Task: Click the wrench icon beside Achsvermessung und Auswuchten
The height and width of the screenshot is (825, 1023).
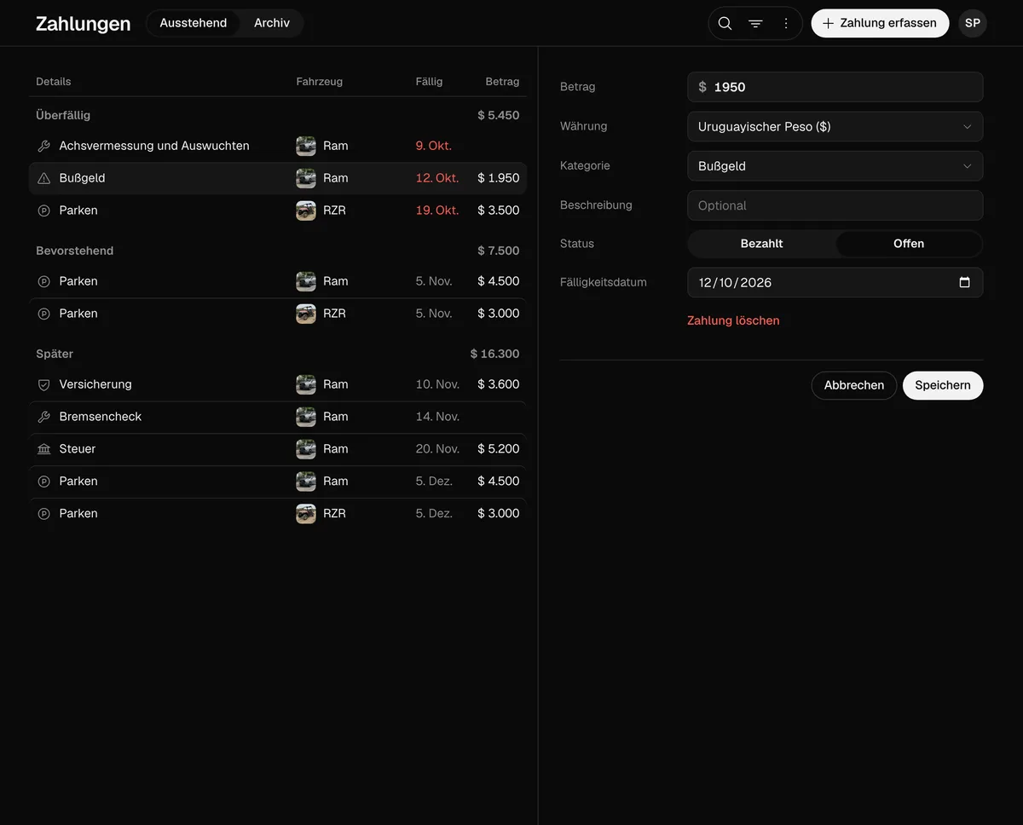Action: pos(44,147)
